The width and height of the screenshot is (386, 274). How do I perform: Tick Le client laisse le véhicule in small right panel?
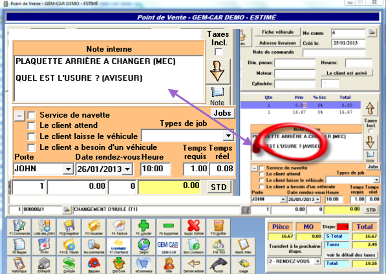pos(261,180)
